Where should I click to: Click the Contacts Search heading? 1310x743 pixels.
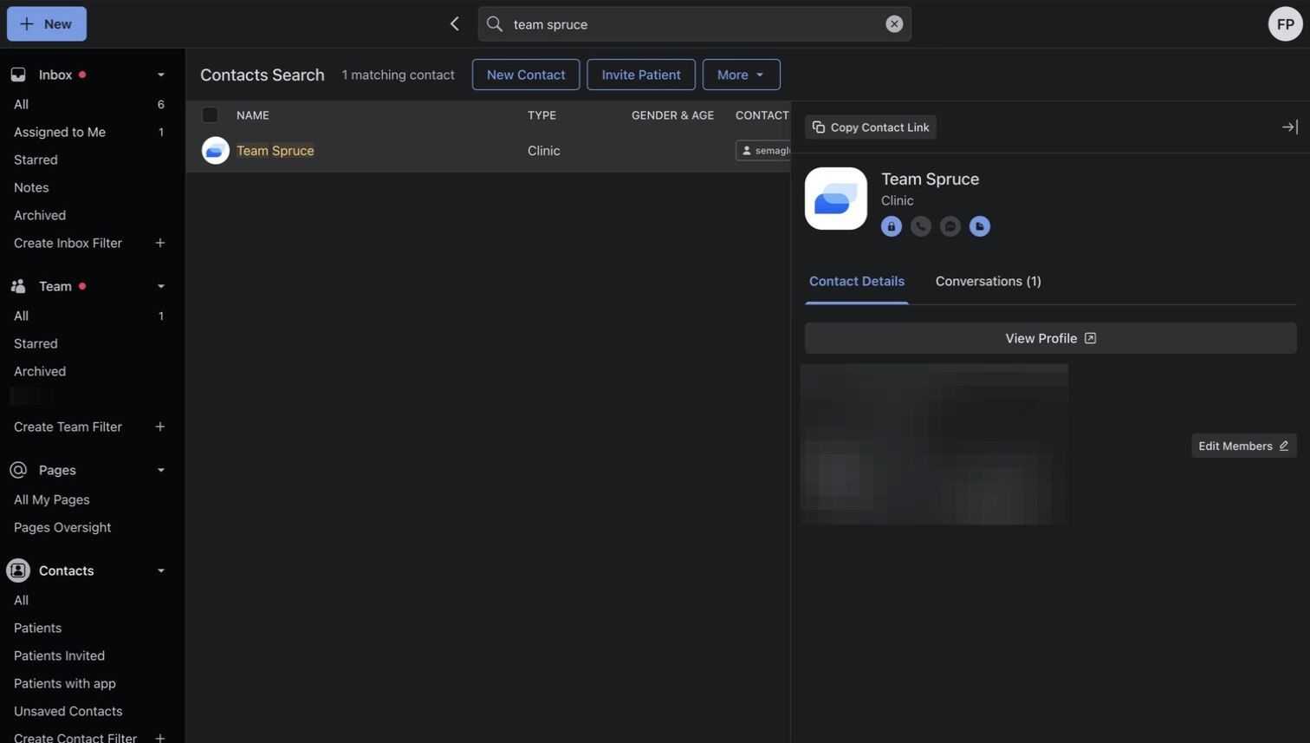(x=263, y=75)
